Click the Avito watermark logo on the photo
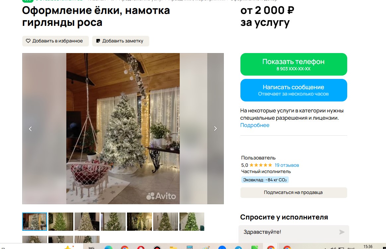 161,196
